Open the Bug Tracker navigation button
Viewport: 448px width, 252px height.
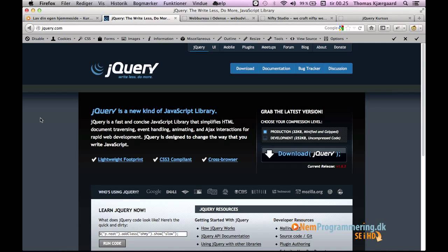[x=309, y=69]
